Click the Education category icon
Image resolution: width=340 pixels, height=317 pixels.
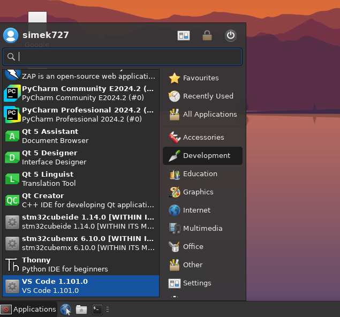point(175,174)
